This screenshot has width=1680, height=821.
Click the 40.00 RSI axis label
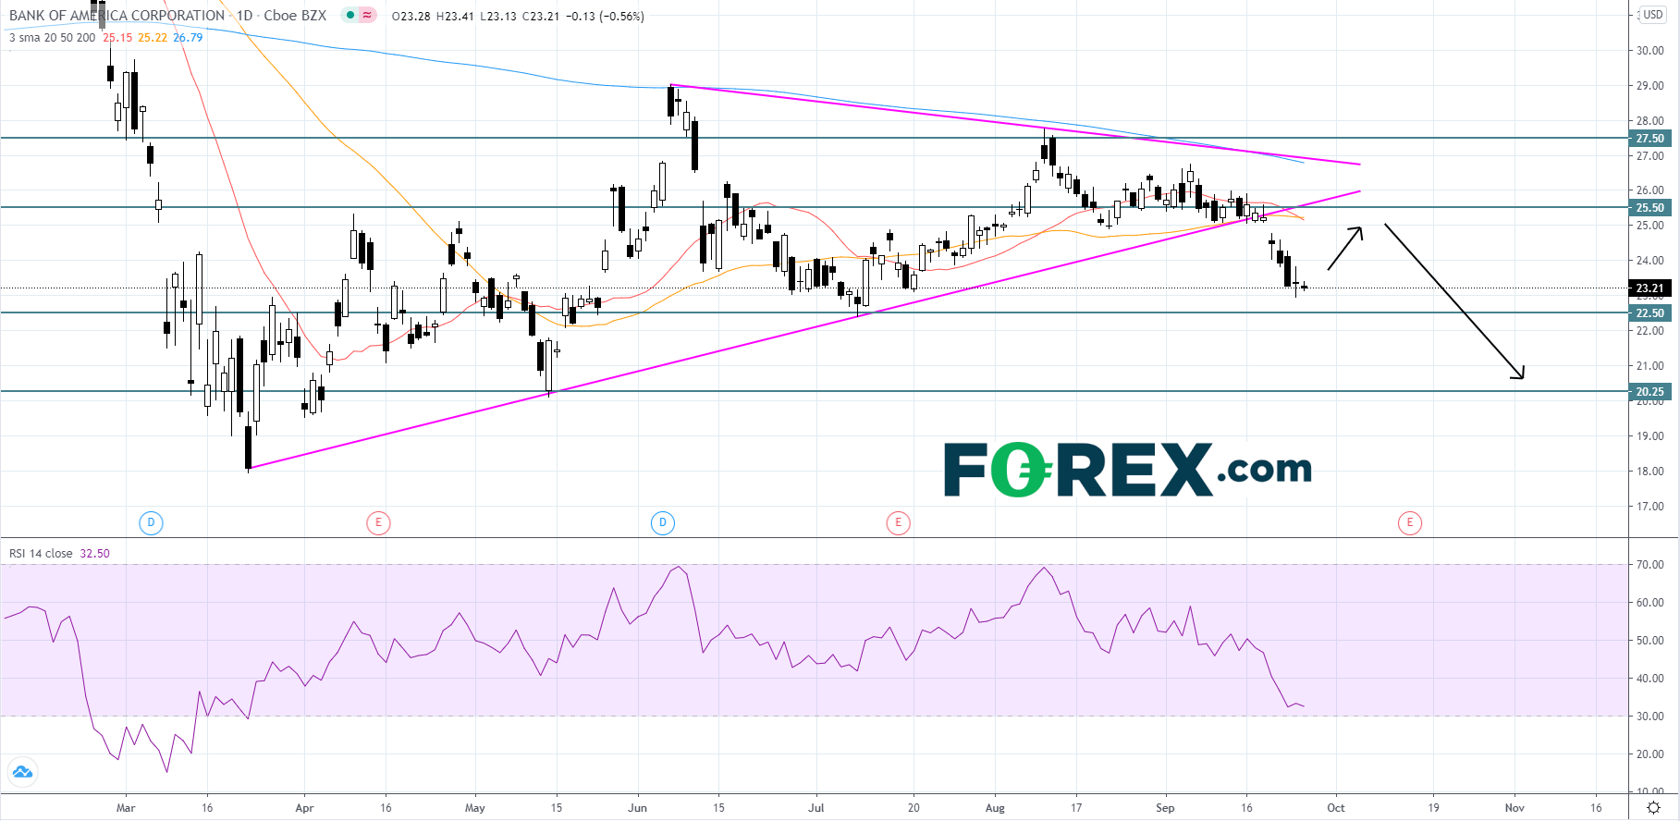pyautogui.click(x=1650, y=679)
